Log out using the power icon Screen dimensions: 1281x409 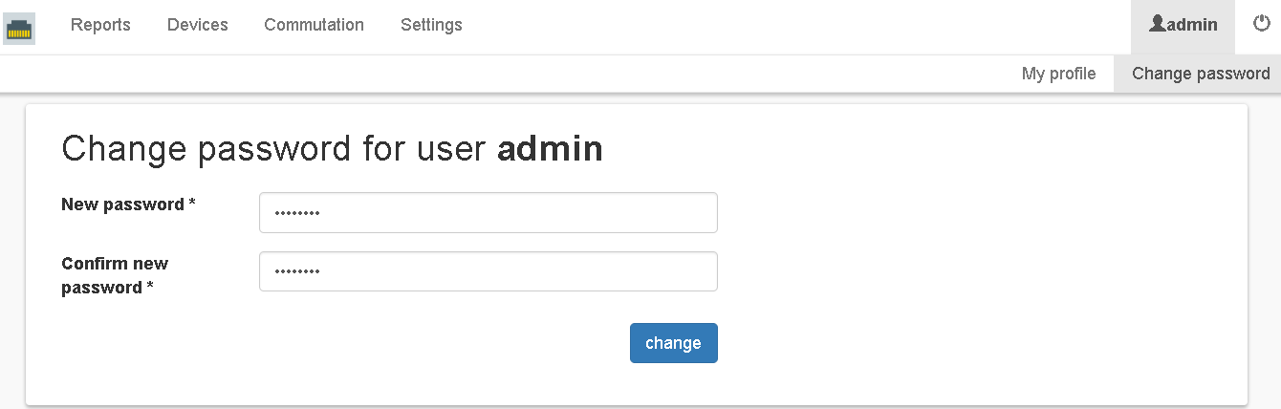pyautogui.click(x=1262, y=24)
